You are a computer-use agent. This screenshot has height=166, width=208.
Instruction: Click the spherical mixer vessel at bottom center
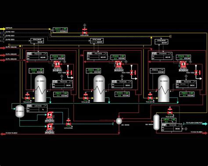(119, 121)
